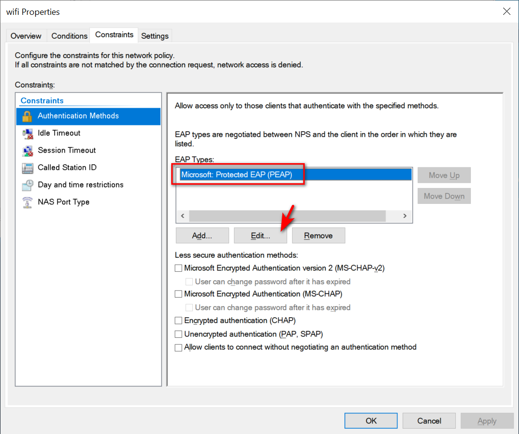Click the NAS Port Type antenna icon
Image resolution: width=519 pixels, height=434 pixels.
click(x=27, y=202)
